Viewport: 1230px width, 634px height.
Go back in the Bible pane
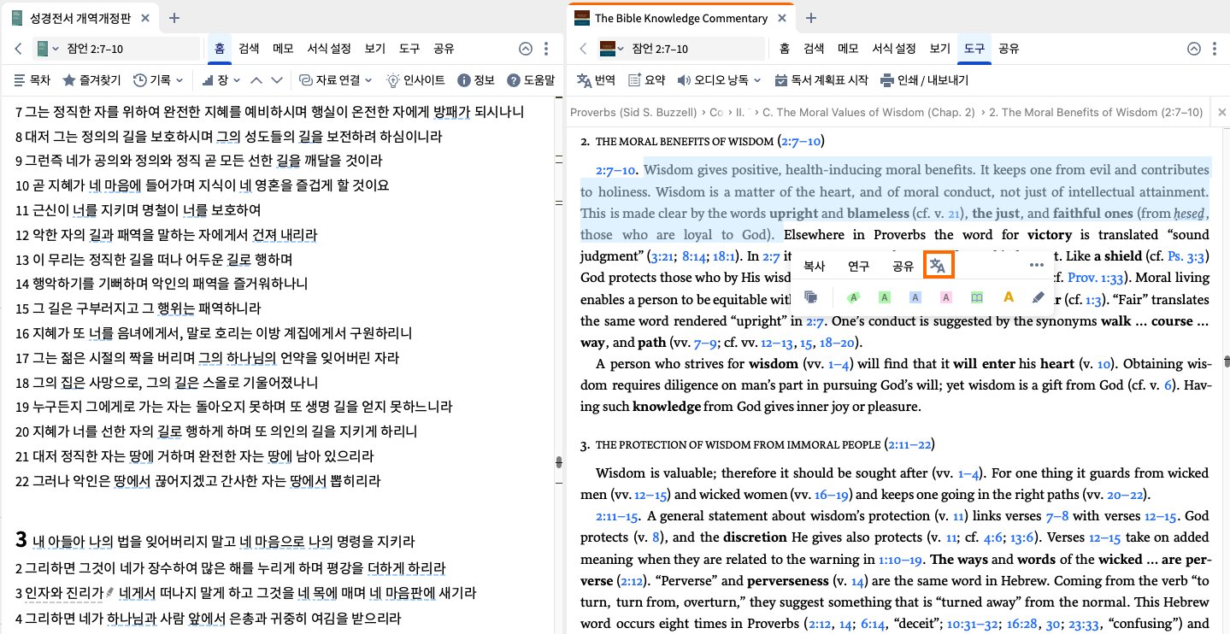[18, 49]
